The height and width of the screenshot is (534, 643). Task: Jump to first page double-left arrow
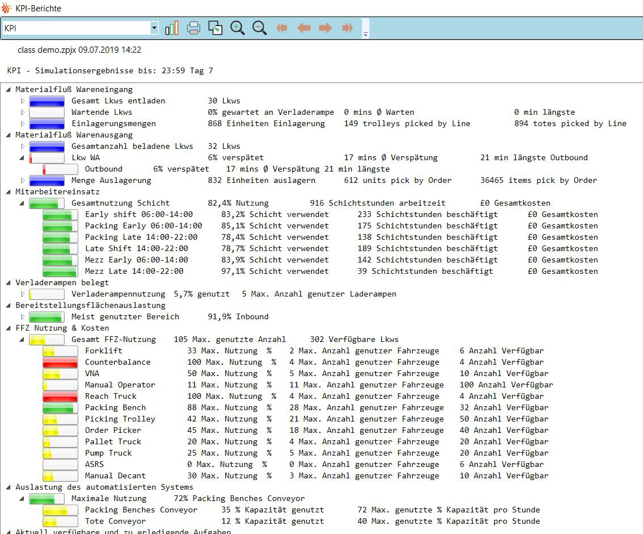281,28
